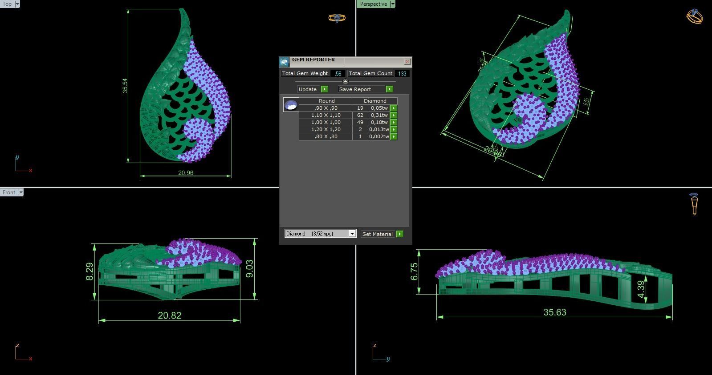Screen dimensions: 712x375
Task: Click the green arrow next to Update
Action: click(324, 89)
